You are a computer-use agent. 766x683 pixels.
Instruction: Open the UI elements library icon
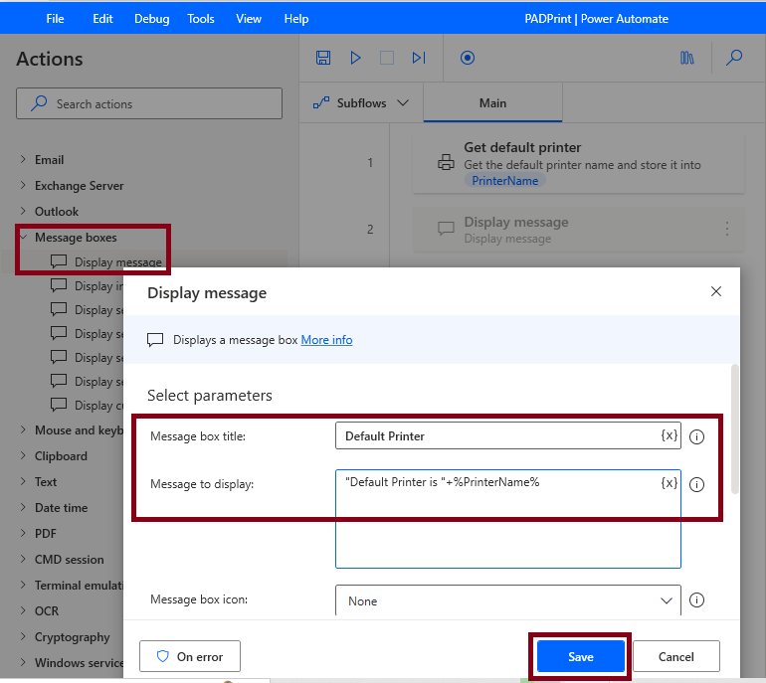[686, 58]
